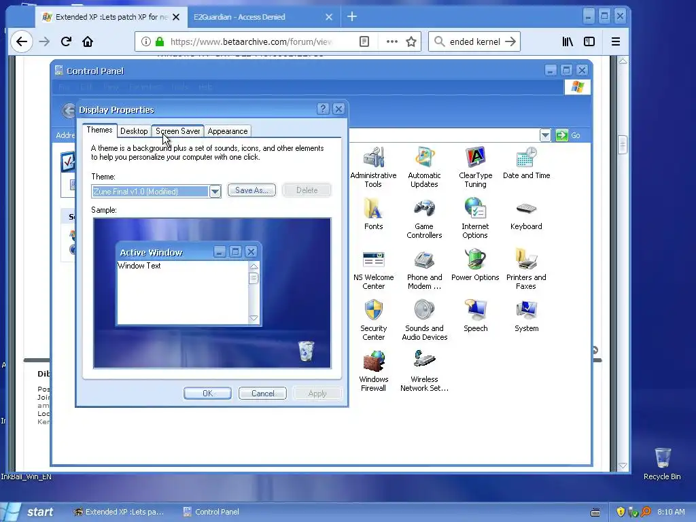696x522 pixels.
Task: Close the Extended XP browser tab
Action: tap(176, 17)
